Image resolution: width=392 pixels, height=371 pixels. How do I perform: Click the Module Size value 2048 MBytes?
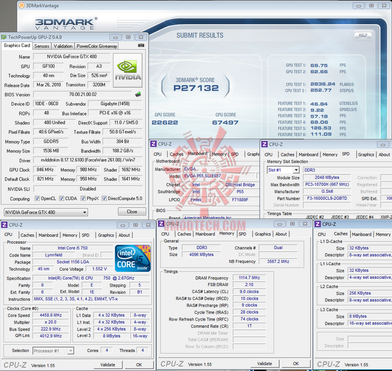(327, 178)
